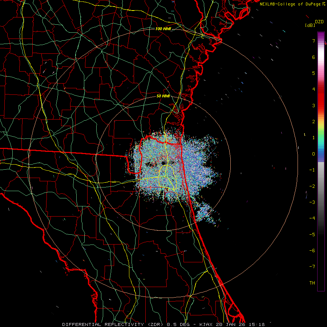The height and width of the screenshot is (327, 327).
Task: Select the 0 value on the scale
Action: point(314,154)
